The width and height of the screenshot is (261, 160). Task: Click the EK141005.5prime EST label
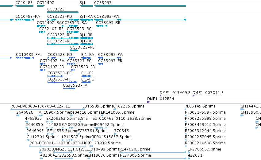coord(118,112)
